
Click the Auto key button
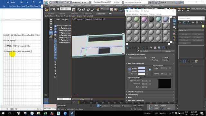click(x=156, y=106)
